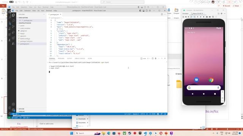243x136 pixels.
Task: Click the Ln 1, Col 1 status bar entry
Action: click(128, 114)
